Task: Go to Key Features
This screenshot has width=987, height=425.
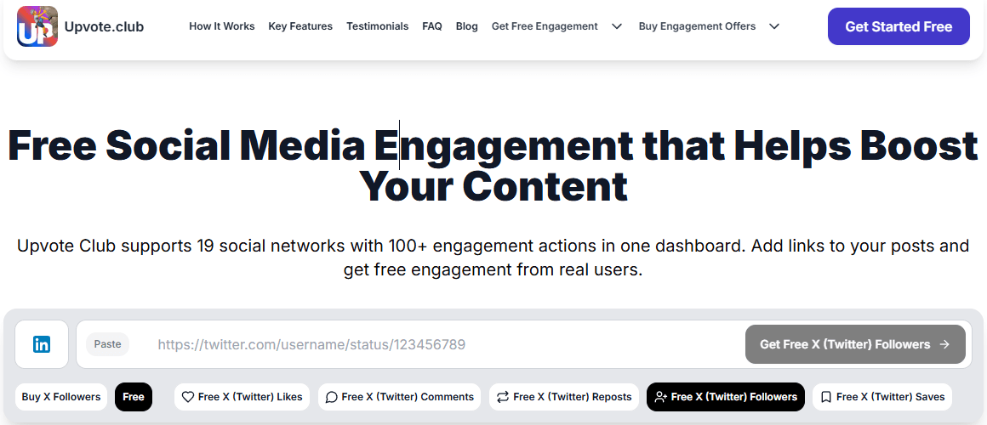Action: pos(300,26)
